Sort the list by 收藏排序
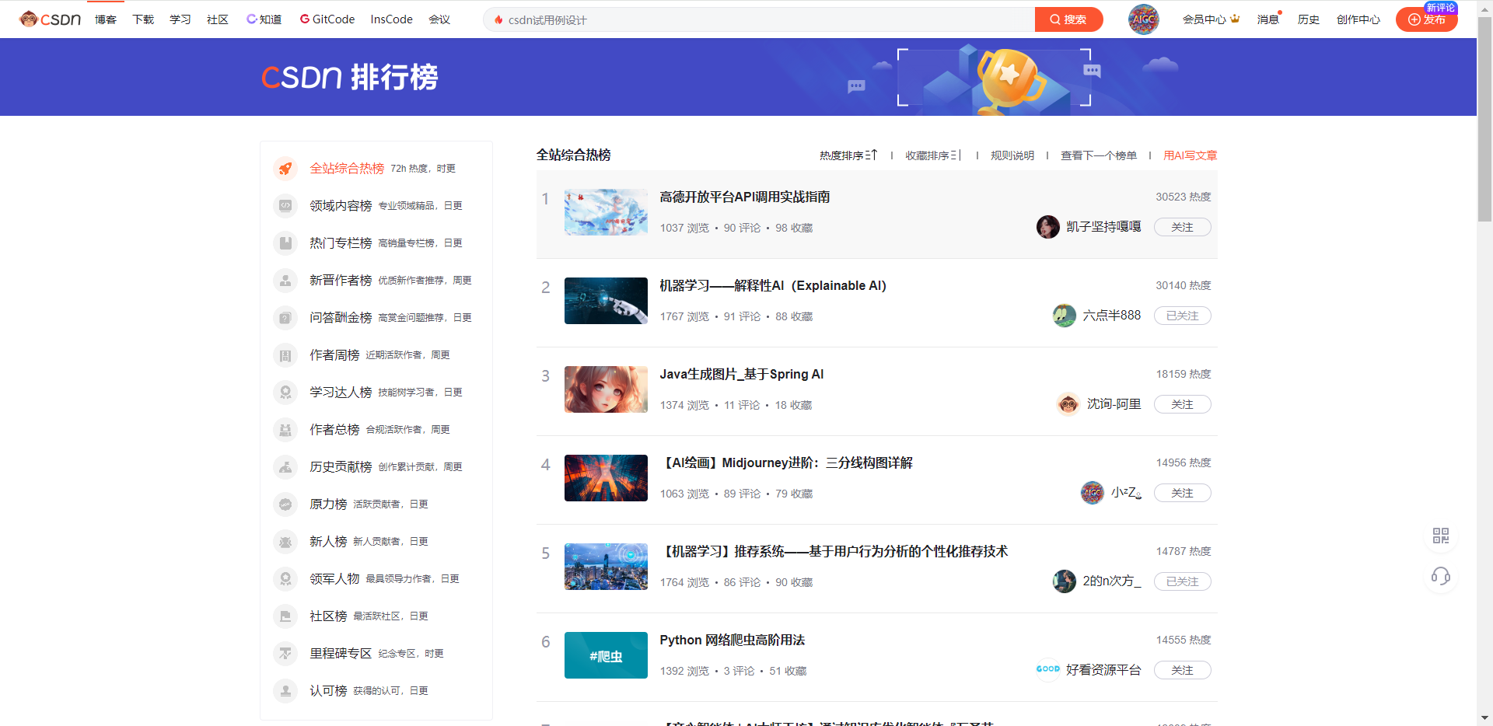This screenshot has height=726, width=1493. pyautogui.click(x=934, y=155)
